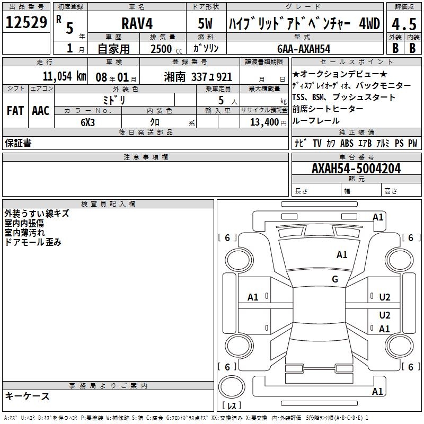Viewport: 424px width, 424px height.
Task: Click inspection date 08年01月
Action: click(116, 77)
